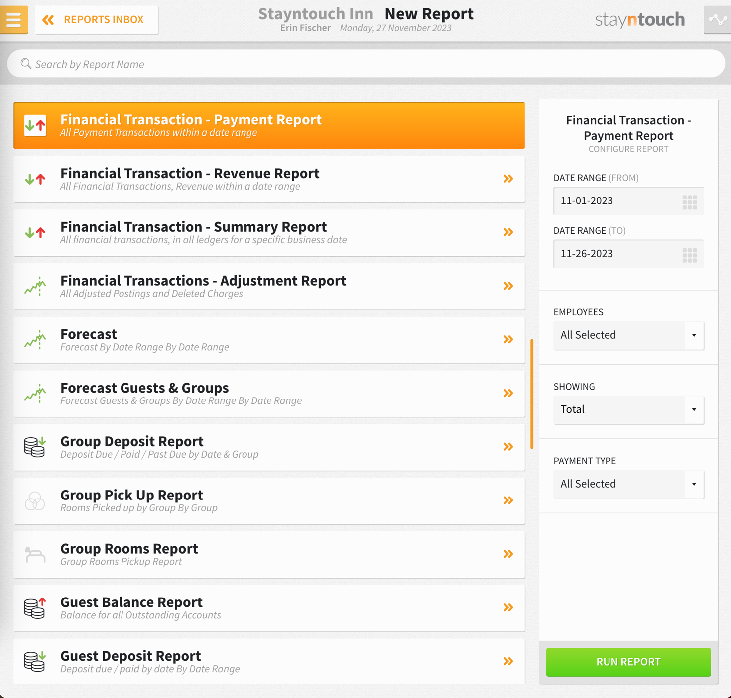Select Group Rooms Report title
The width and height of the screenshot is (731, 698).
tap(129, 549)
